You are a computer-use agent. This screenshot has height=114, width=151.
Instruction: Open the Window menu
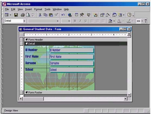(57, 9)
